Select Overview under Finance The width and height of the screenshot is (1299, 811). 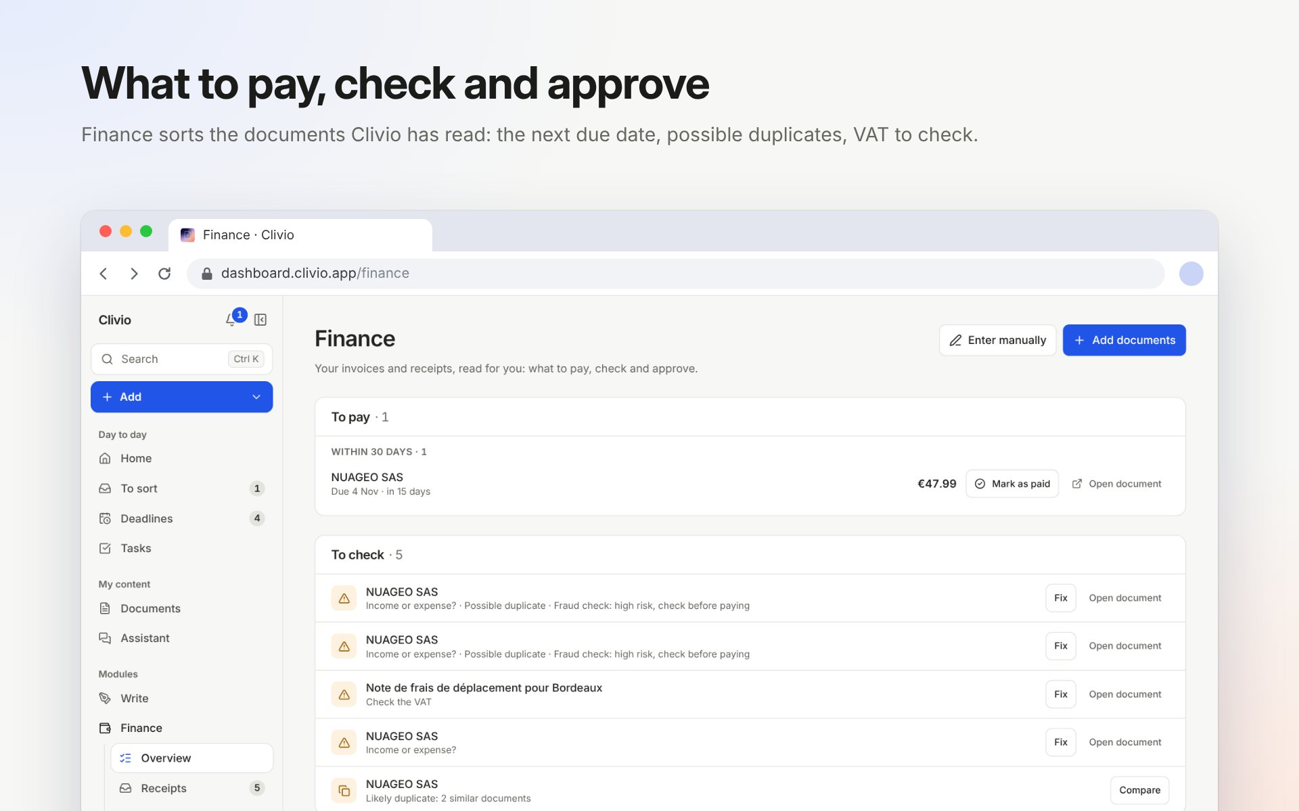(192, 758)
